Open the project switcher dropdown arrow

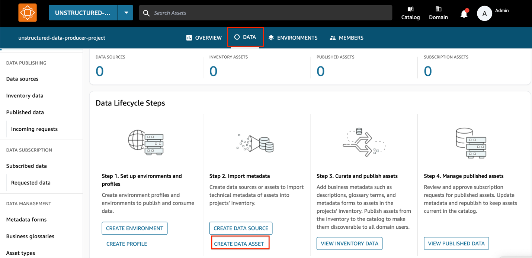click(125, 12)
